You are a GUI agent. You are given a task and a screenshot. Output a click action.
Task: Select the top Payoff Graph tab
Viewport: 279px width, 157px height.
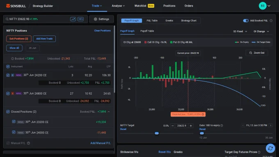click(x=131, y=20)
